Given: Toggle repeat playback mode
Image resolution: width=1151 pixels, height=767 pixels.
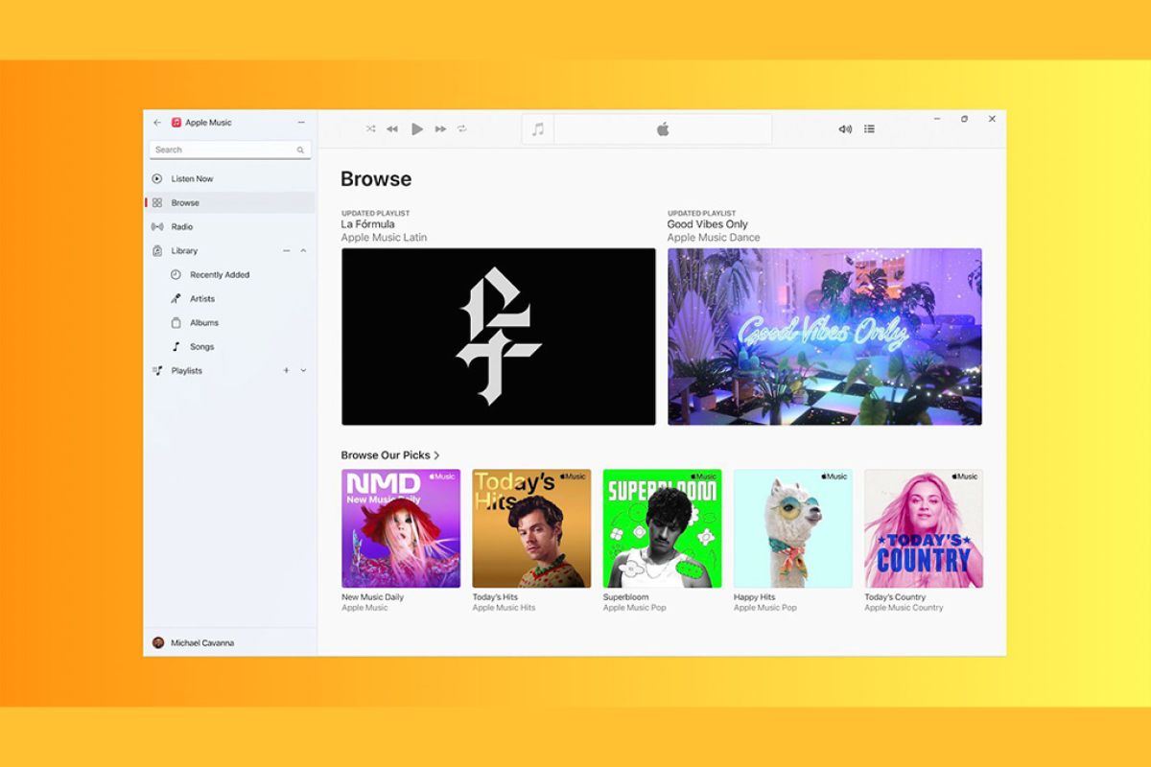Looking at the screenshot, I should coord(462,128).
